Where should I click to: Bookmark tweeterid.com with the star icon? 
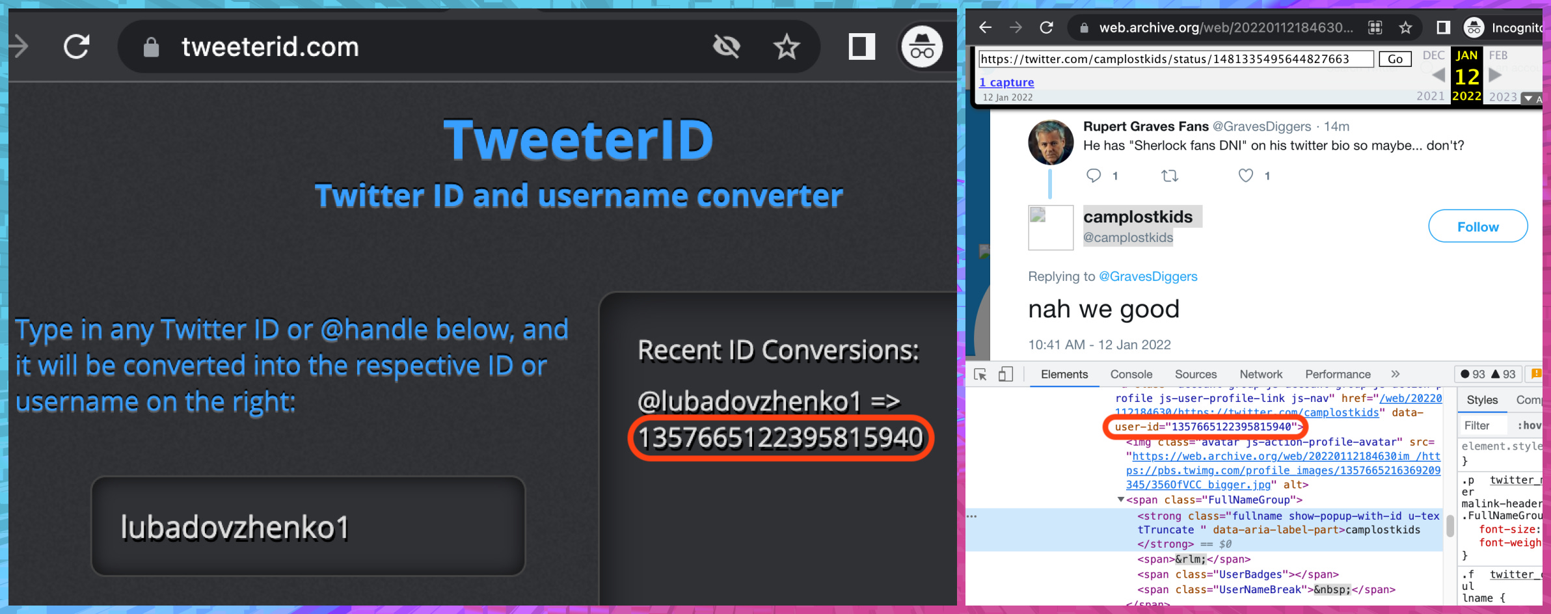pos(786,47)
